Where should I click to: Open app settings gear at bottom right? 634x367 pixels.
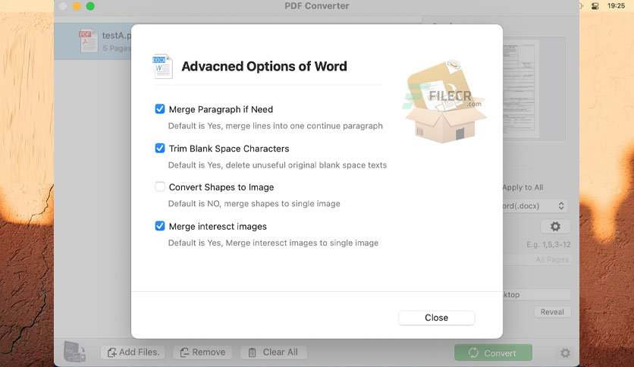point(565,353)
